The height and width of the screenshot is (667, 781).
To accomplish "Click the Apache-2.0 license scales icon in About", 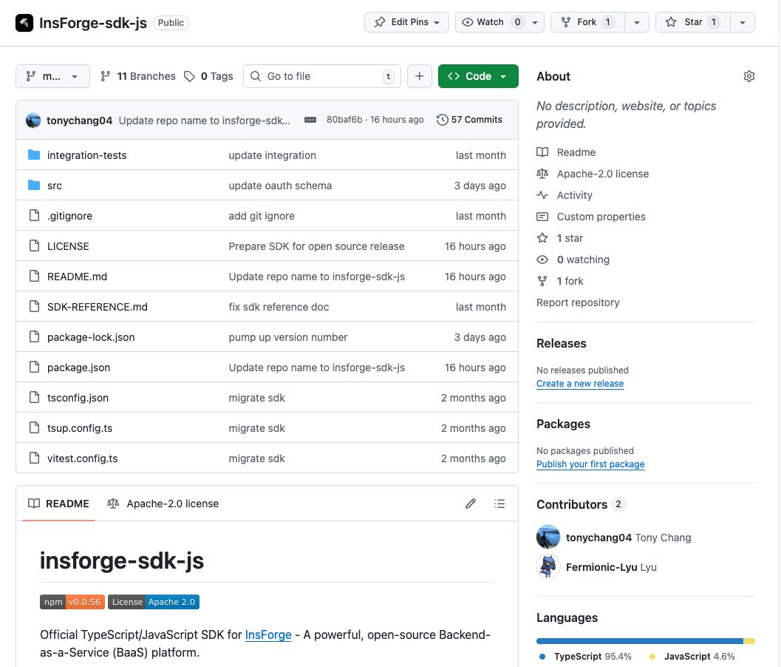I will pos(542,174).
